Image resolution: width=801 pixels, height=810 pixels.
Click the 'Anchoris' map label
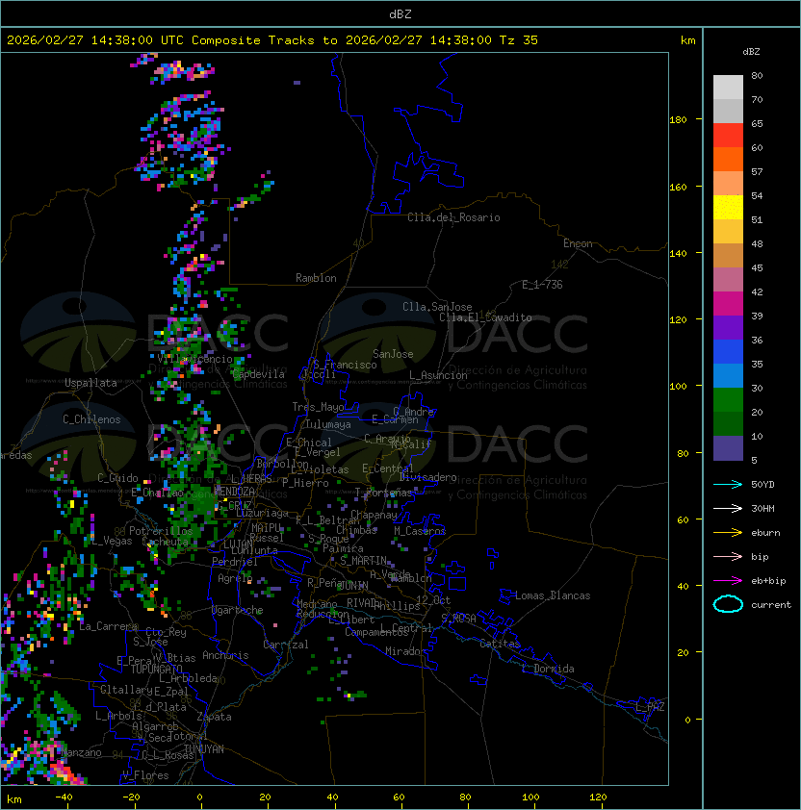225,655
